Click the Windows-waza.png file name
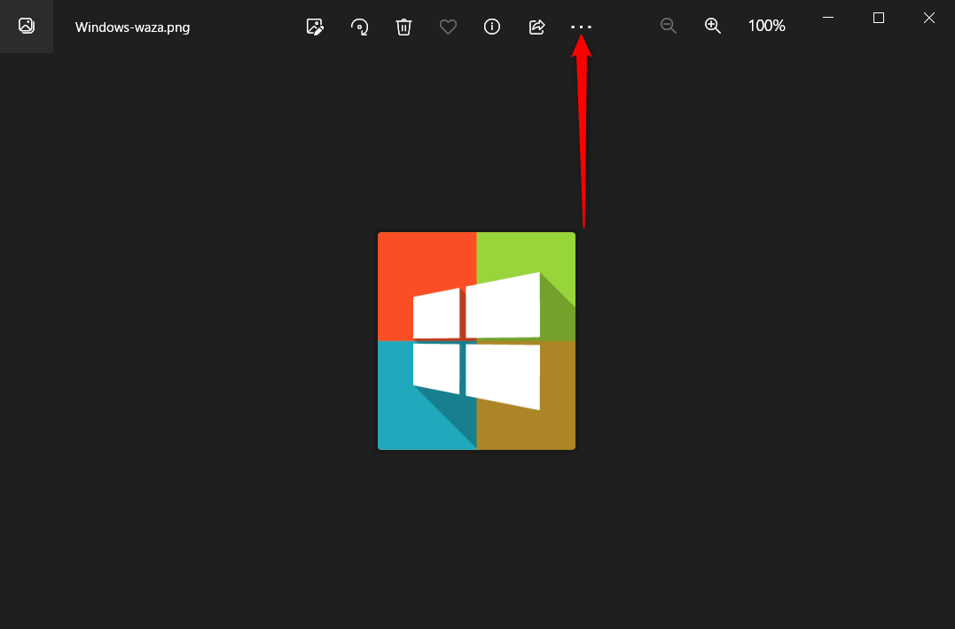The height and width of the screenshot is (629, 955). point(132,27)
